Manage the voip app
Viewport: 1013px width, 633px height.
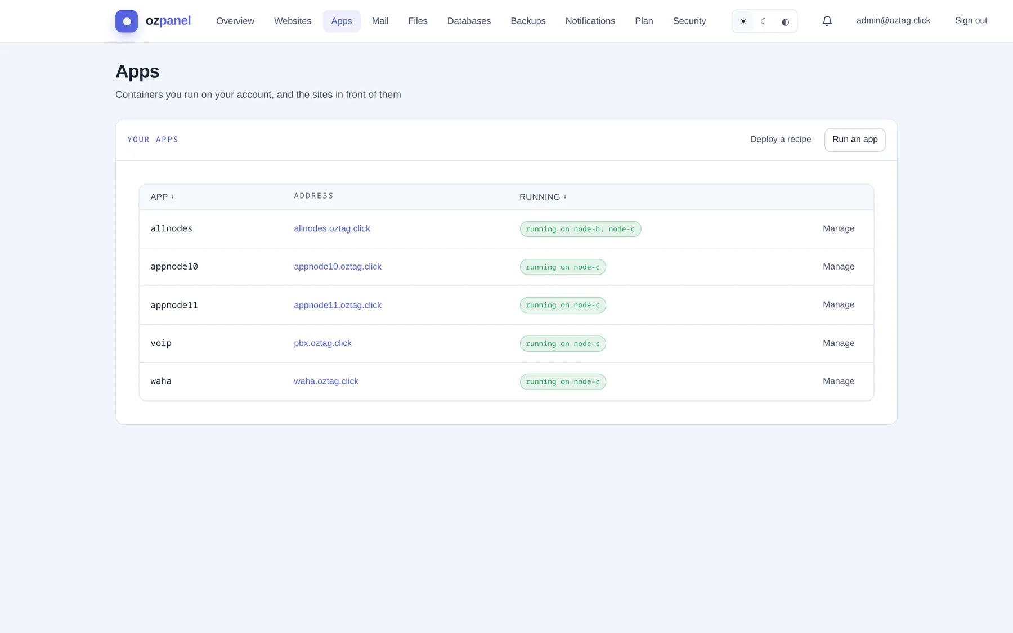click(839, 343)
